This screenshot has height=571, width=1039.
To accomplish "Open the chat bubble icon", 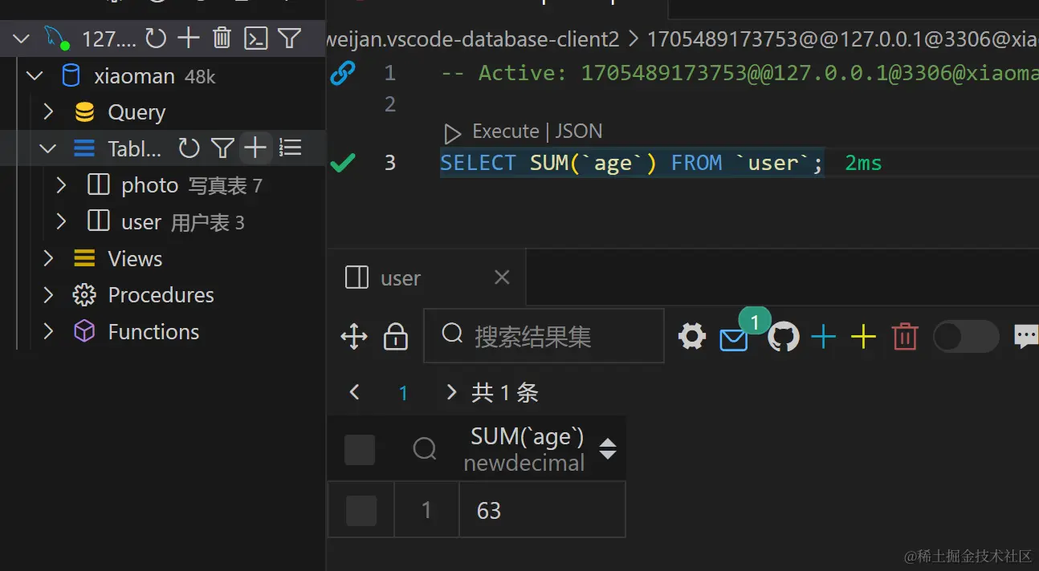I will [1026, 337].
